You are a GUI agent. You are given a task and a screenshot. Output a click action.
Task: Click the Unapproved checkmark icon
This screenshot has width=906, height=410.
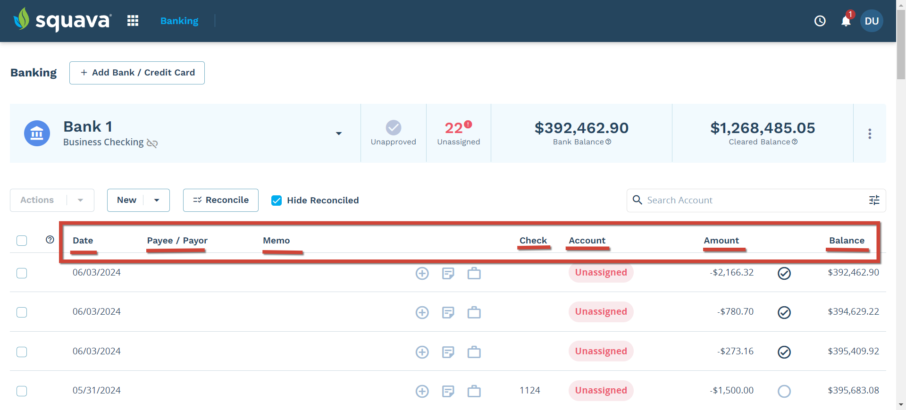point(394,127)
